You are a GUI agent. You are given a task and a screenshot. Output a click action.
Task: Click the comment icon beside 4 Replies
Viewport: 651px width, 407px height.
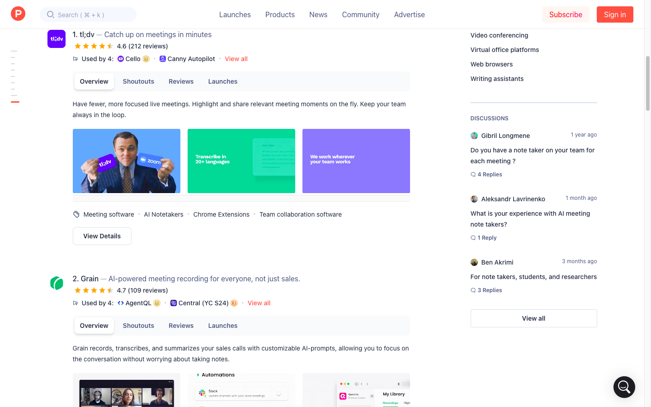pos(473,175)
